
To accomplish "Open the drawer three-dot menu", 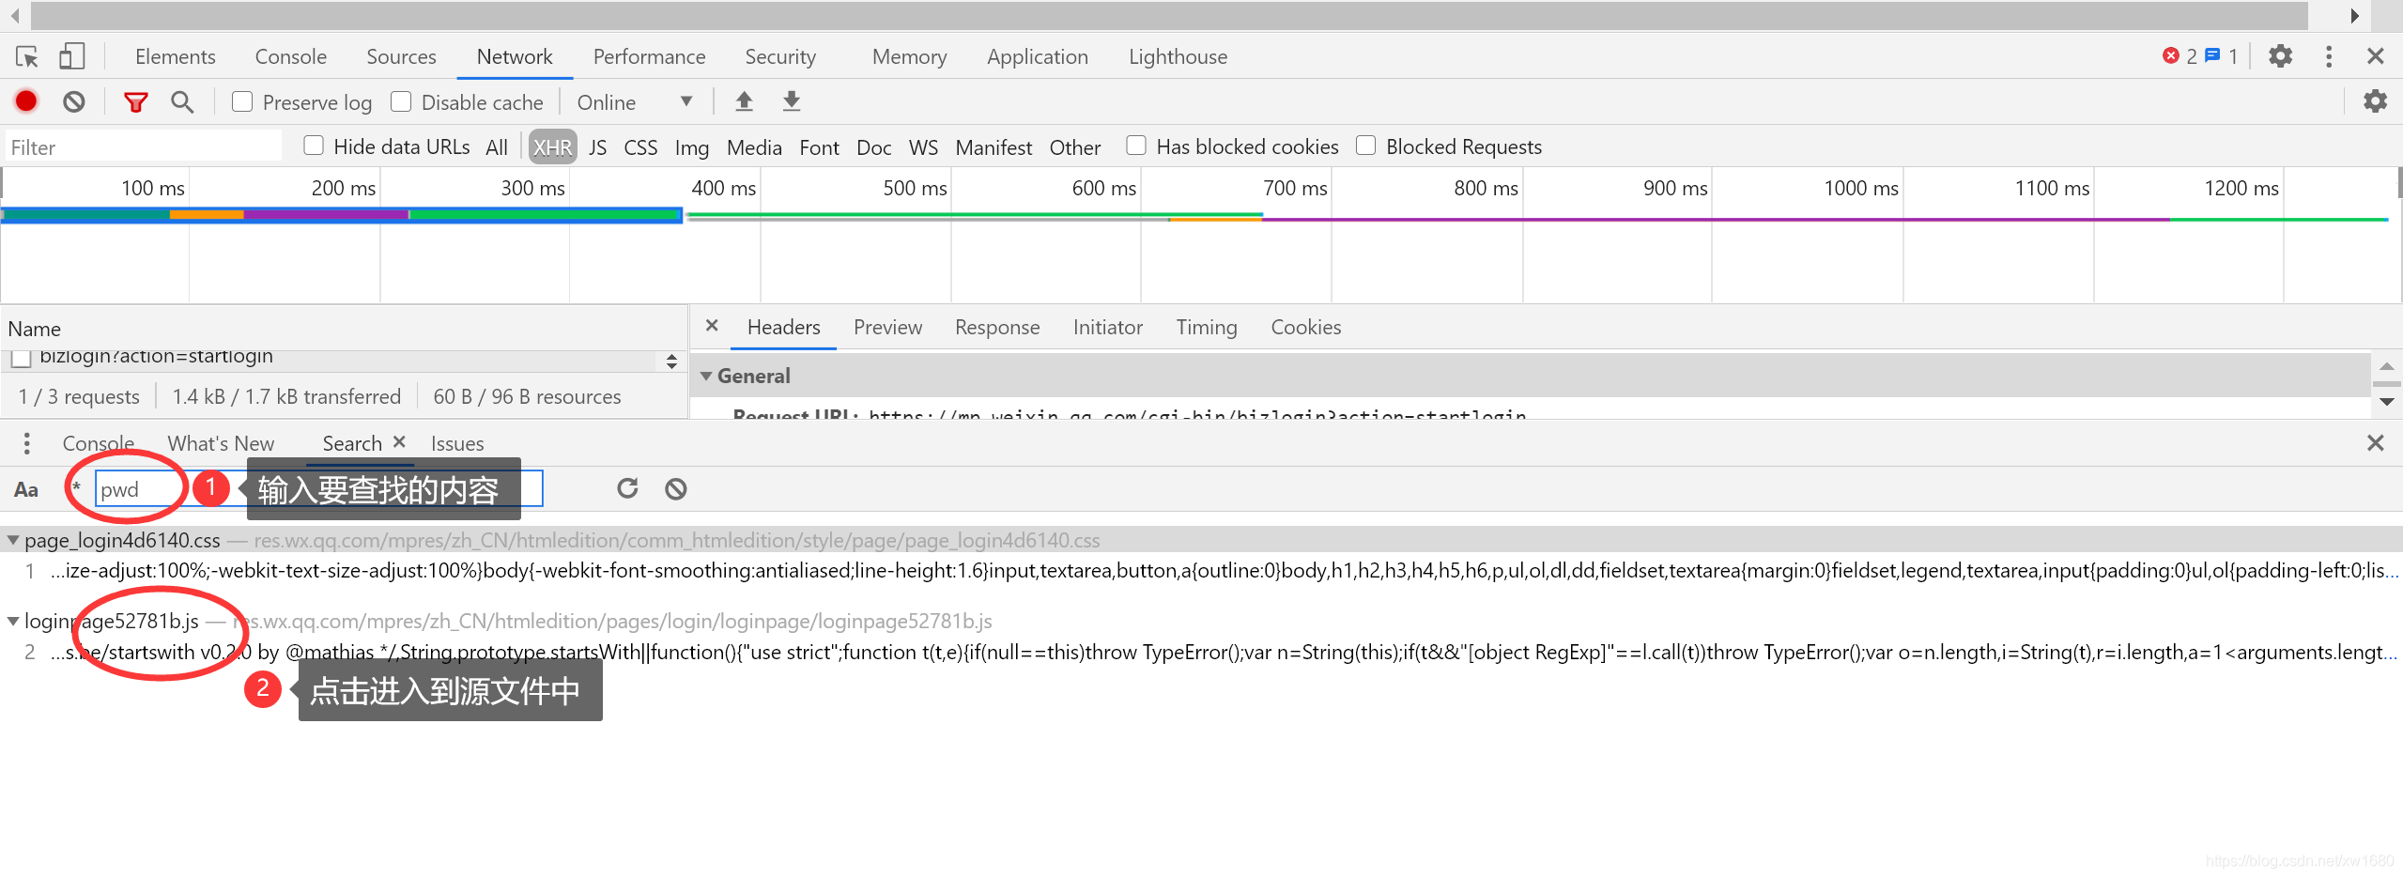I will click(26, 443).
